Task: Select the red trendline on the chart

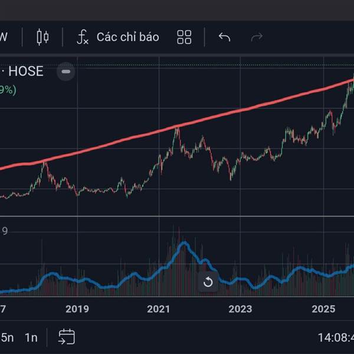Action: 177,127
